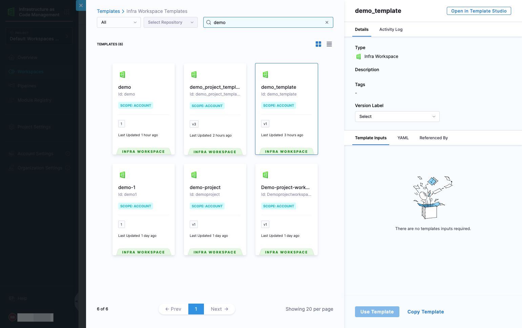Go to the Prev page
The height and width of the screenshot is (328, 522).
(173, 309)
